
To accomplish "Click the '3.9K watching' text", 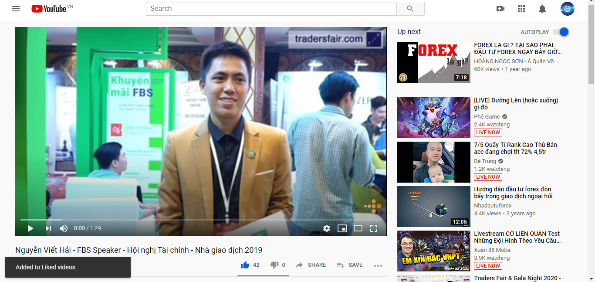I will tap(492, 258).
